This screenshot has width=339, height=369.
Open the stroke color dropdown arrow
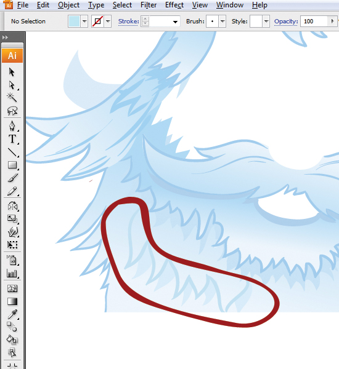(108, 22)
